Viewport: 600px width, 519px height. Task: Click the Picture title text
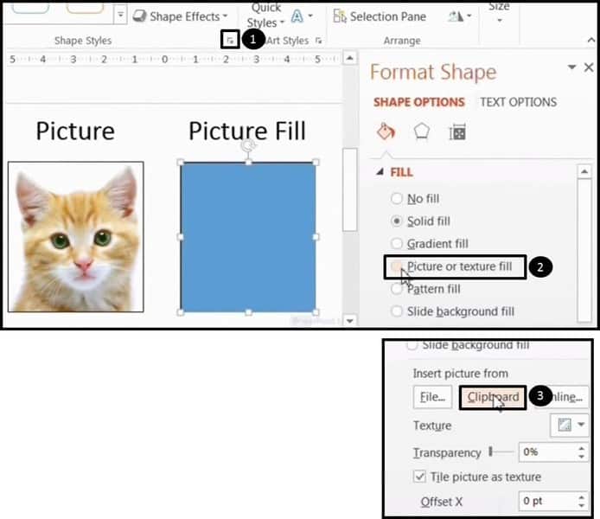pyautogui.click(x=75, y=131)
